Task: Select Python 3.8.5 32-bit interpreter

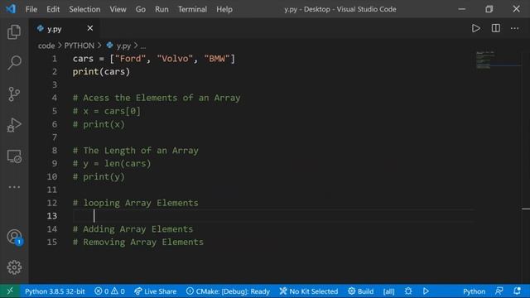Action: tap(55, 291)
